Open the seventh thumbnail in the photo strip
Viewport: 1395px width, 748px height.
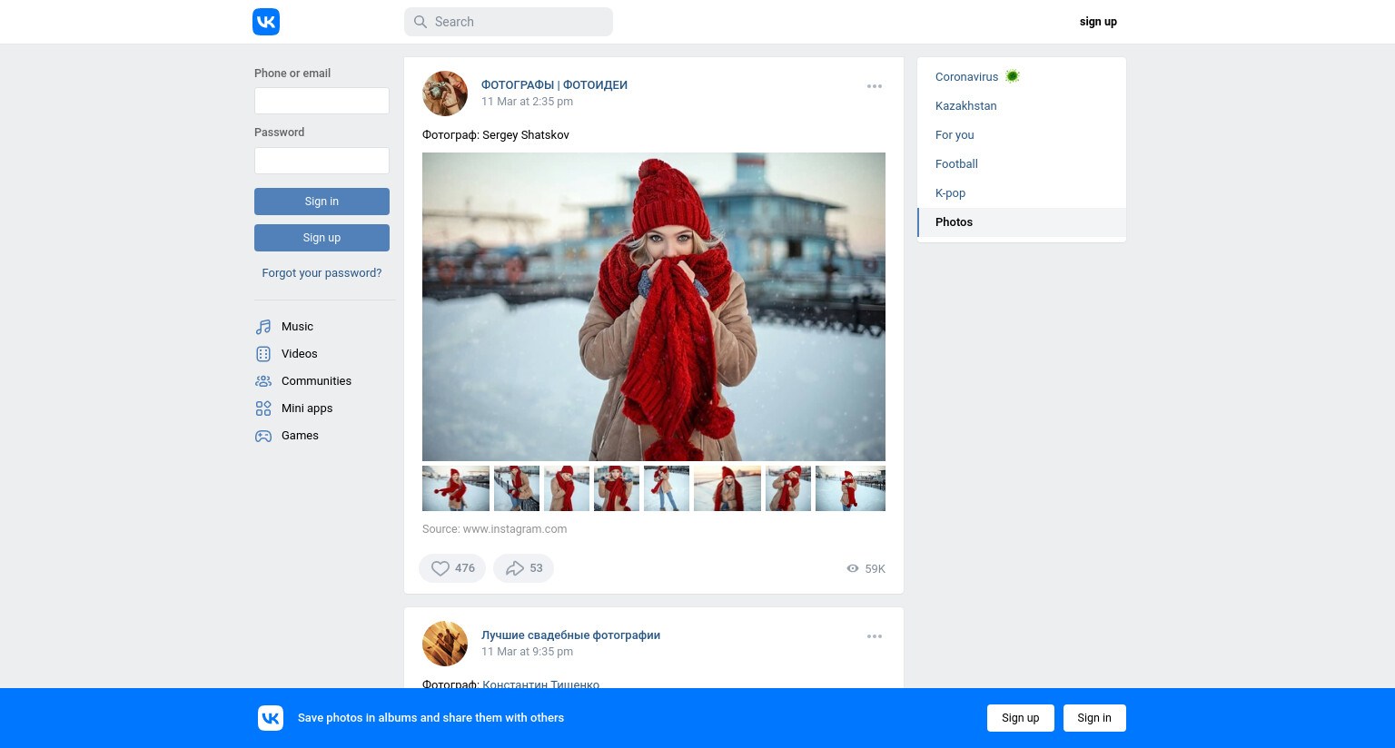click(x=788, y=488)
